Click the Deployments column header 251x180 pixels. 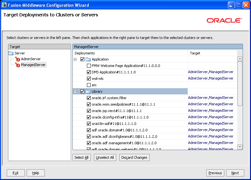click(130, 53)
